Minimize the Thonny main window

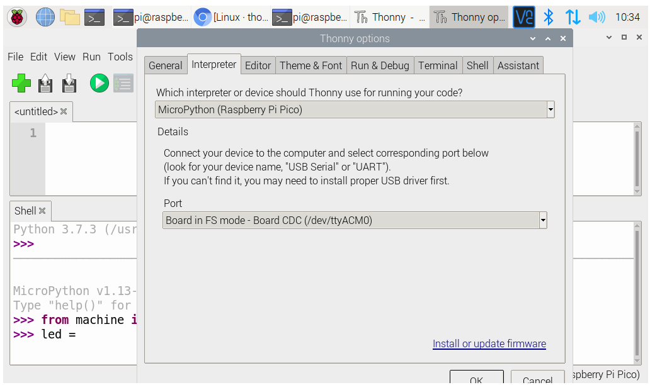pyautogui.click(x=609, y=37)
